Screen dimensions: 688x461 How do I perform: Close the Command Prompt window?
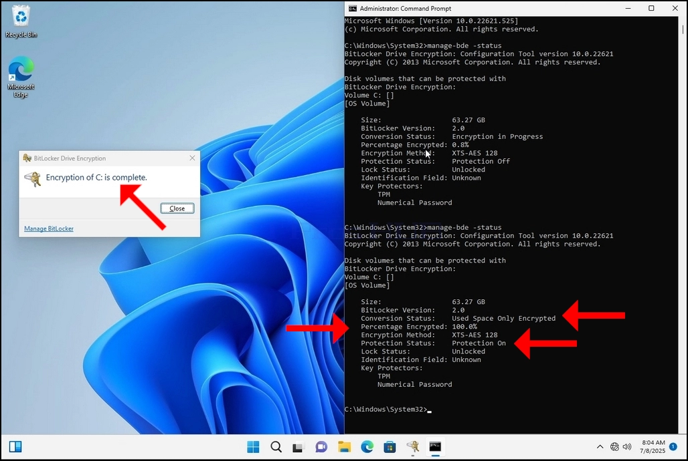coord(675,8)
